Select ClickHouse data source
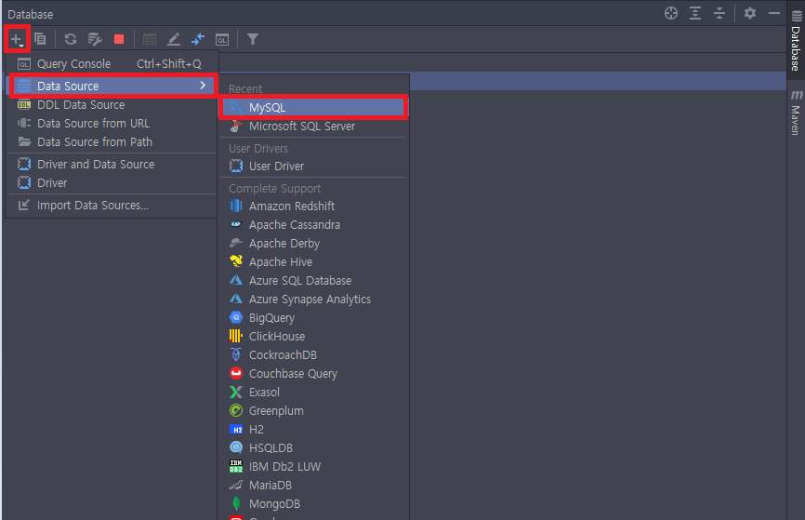This screenshot has height=520, width=805. click(x=313, y=337)
